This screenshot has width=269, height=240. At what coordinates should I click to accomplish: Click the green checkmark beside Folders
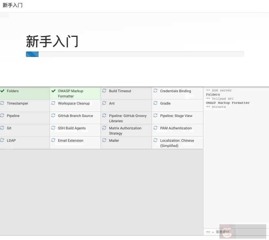click(x=2, y=91)
